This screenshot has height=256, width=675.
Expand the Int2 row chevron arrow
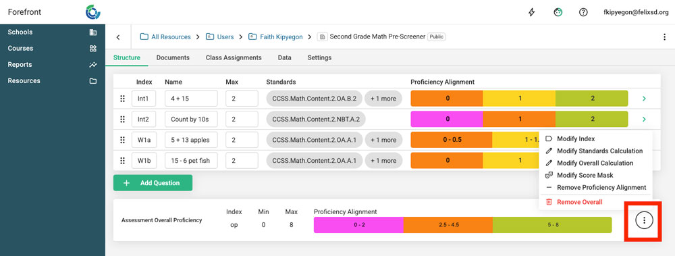(644, 120)
